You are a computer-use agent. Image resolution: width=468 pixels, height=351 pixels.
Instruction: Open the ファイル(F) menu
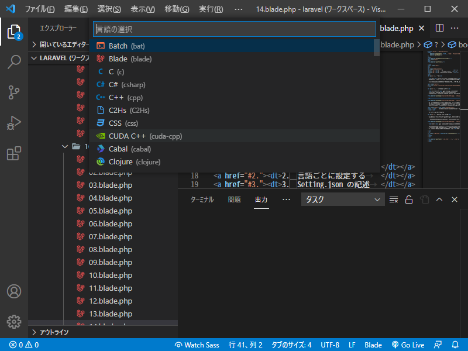[40, 9]
